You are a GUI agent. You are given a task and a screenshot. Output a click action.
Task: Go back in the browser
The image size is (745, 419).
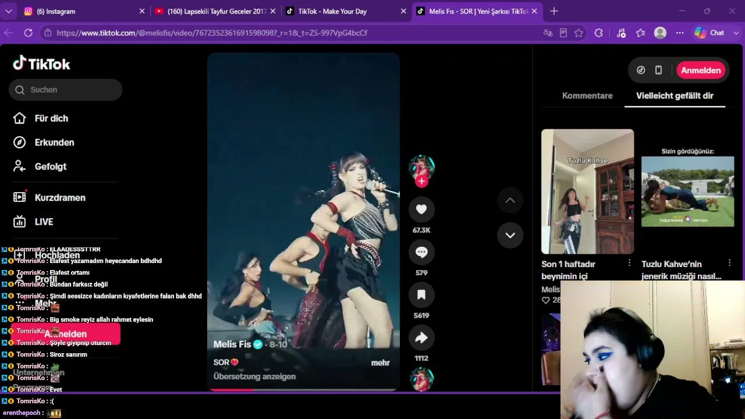tap(8, 33)
